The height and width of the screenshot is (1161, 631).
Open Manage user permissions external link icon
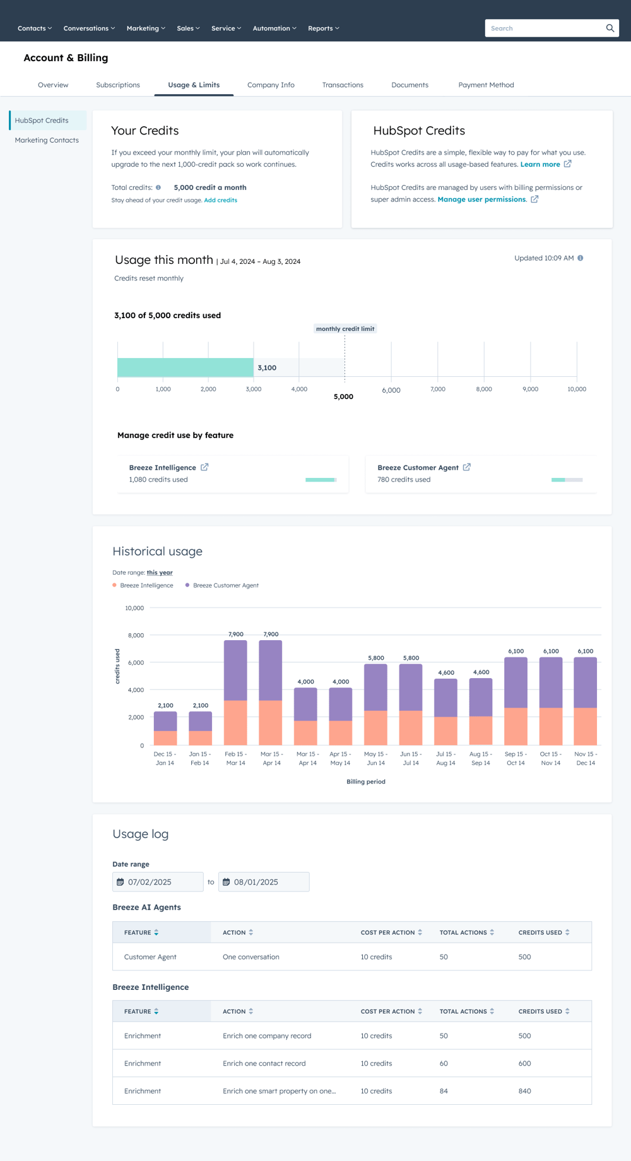[x=534, y=199]
